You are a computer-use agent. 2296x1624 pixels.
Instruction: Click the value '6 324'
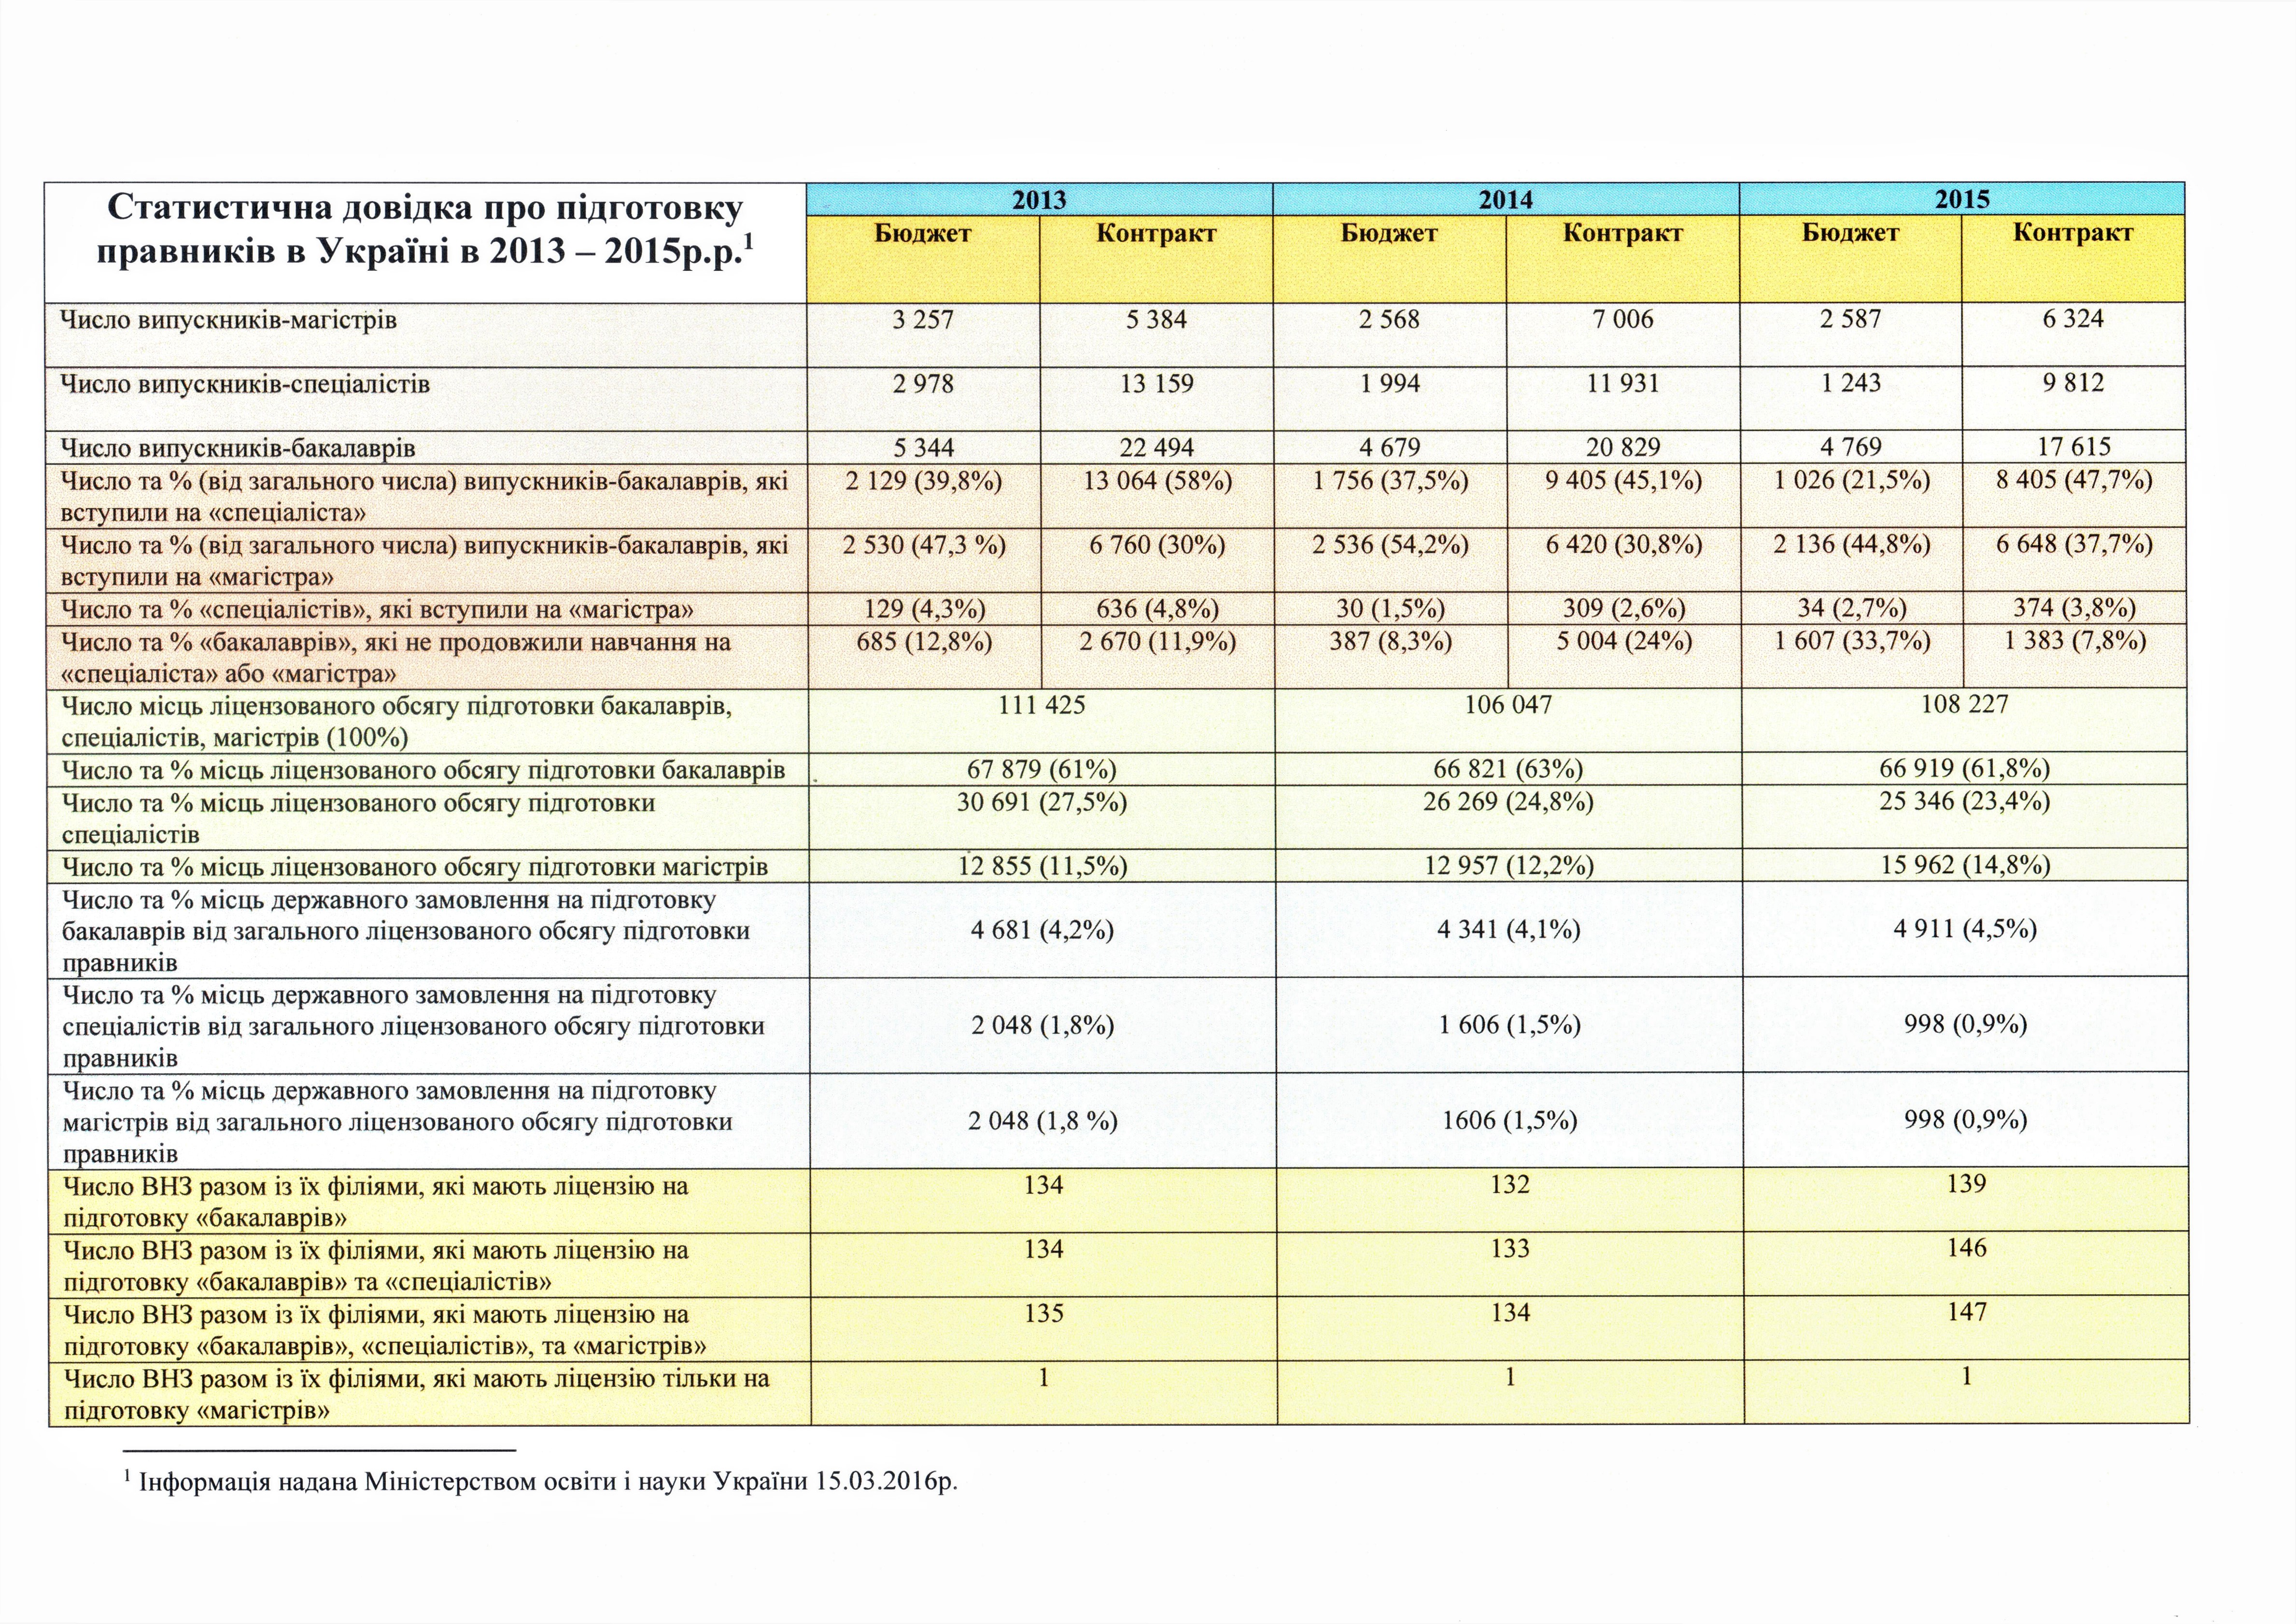(2073, 318)
